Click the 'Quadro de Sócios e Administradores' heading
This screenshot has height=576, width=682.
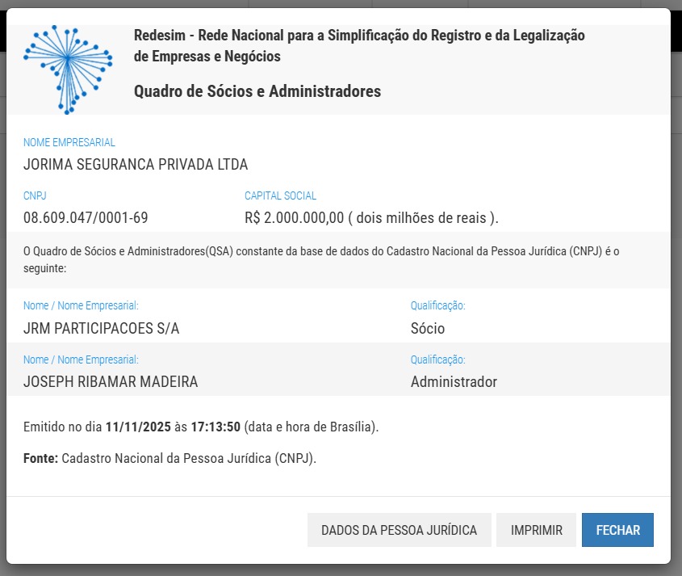tap(257, 91)
